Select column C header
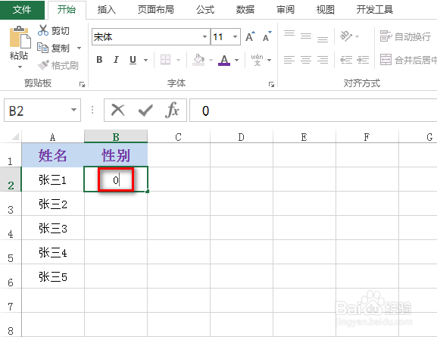 179,137
